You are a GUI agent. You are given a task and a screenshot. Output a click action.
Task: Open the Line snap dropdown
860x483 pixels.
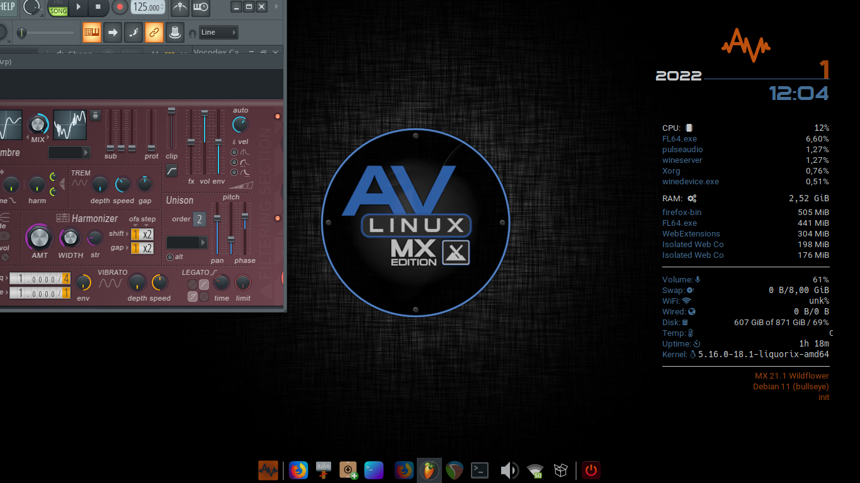[x=218, y=32]
